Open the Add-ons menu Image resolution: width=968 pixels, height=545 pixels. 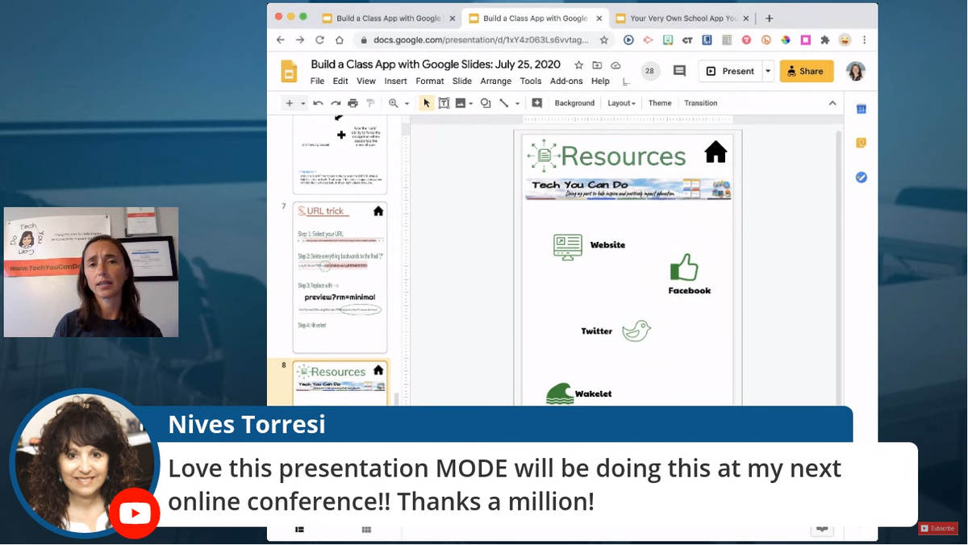coord(566,81)
